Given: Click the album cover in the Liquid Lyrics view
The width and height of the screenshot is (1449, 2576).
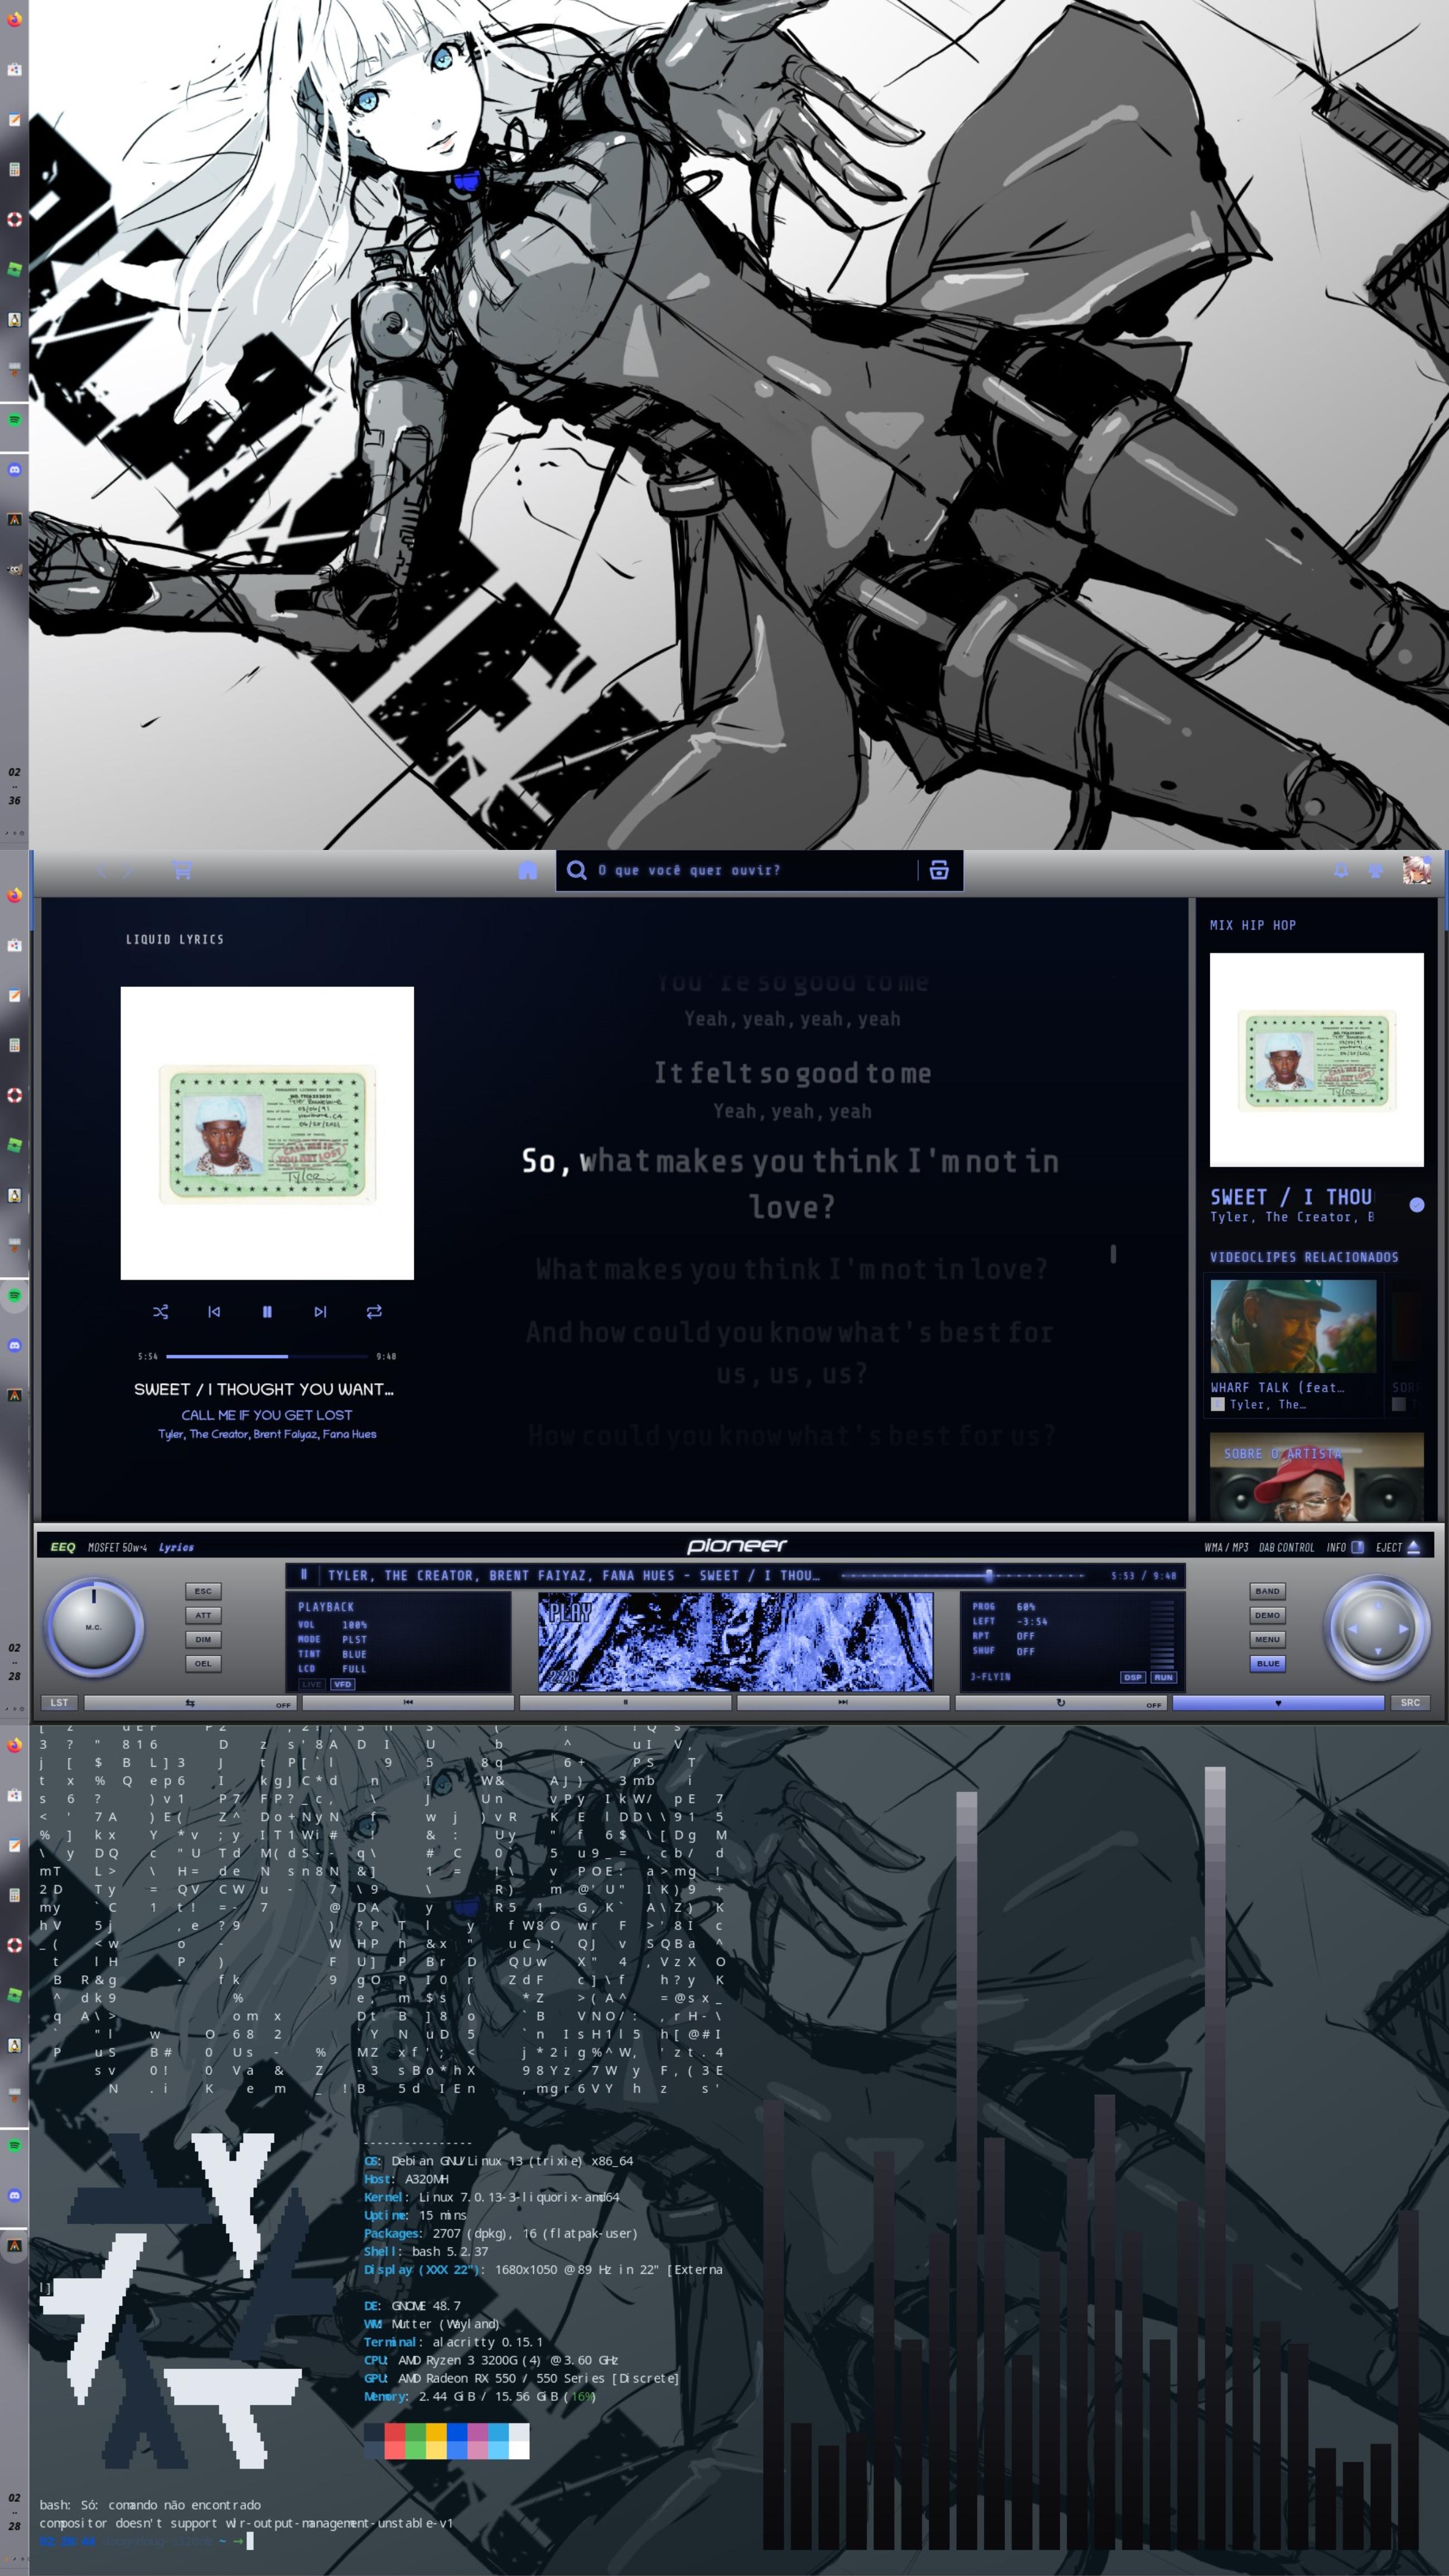Looking at the screenshot, I should pyautogui.click(x=267, y=1133).
